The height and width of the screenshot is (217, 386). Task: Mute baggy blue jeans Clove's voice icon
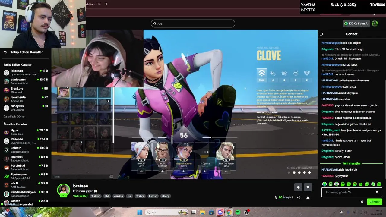click(x=184, y=171)
